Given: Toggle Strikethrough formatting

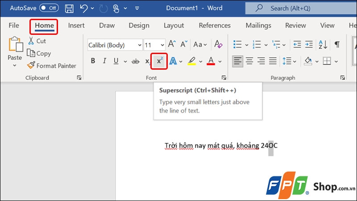Looking at the screenshot, I should [136, 61].
